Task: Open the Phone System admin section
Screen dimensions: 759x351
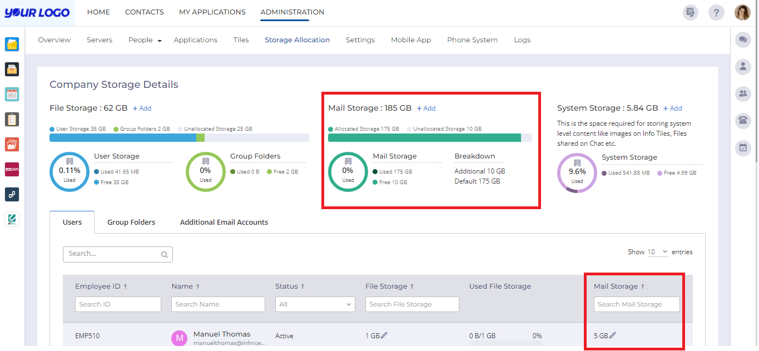Action: tap(472, 39)
